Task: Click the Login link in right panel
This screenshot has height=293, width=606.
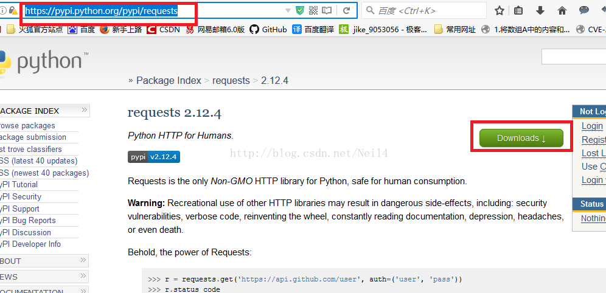Action: (592, 126)
